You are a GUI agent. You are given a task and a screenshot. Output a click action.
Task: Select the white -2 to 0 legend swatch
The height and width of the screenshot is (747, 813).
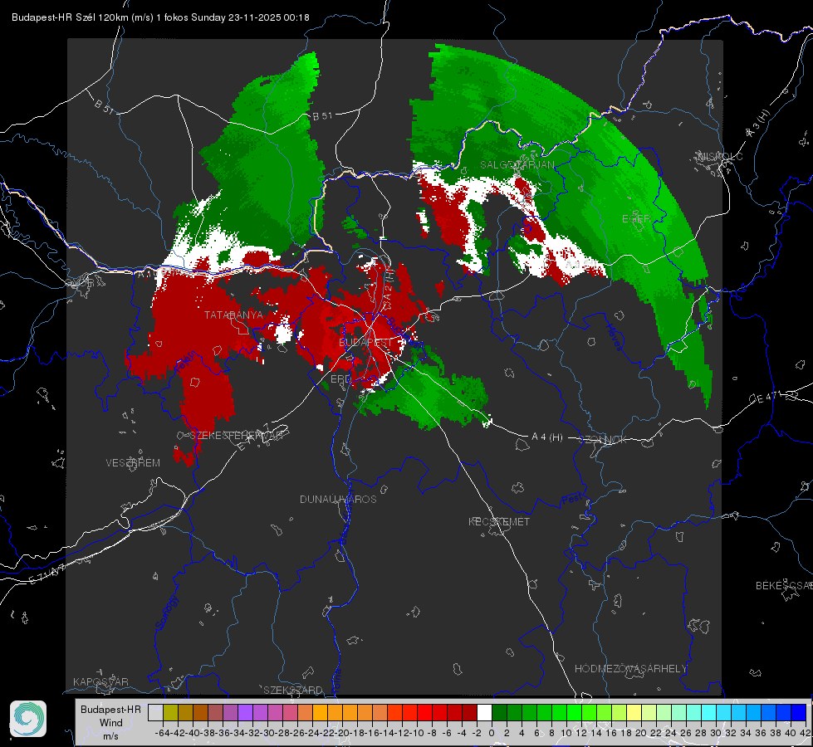point(484,712)
